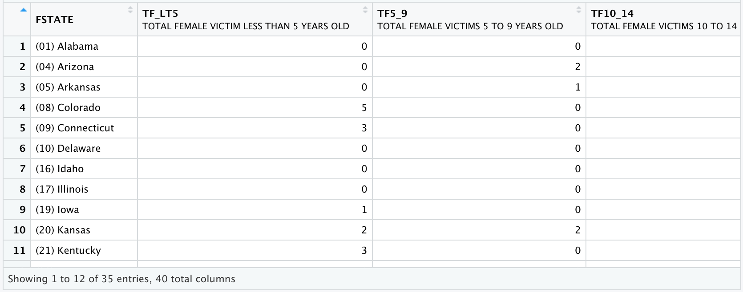Click the (09) Connecticut cell
This screenshot has height=292, width=743.
75,128
